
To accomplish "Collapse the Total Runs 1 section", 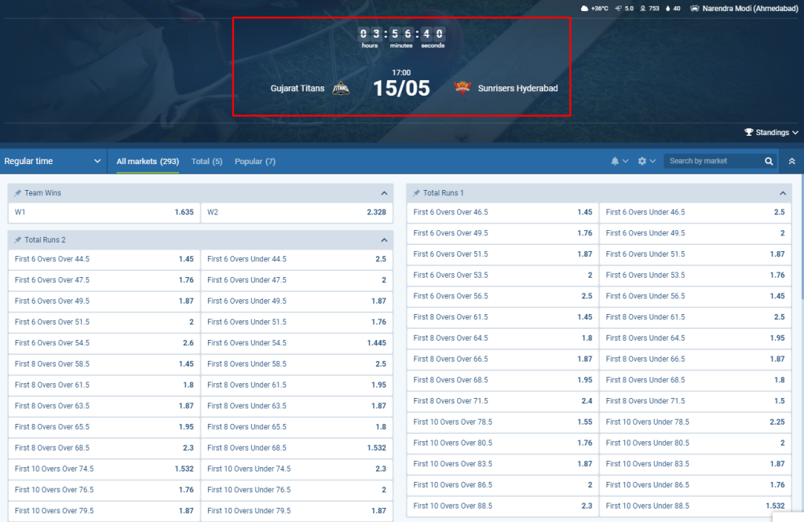I will pos(783,193).
